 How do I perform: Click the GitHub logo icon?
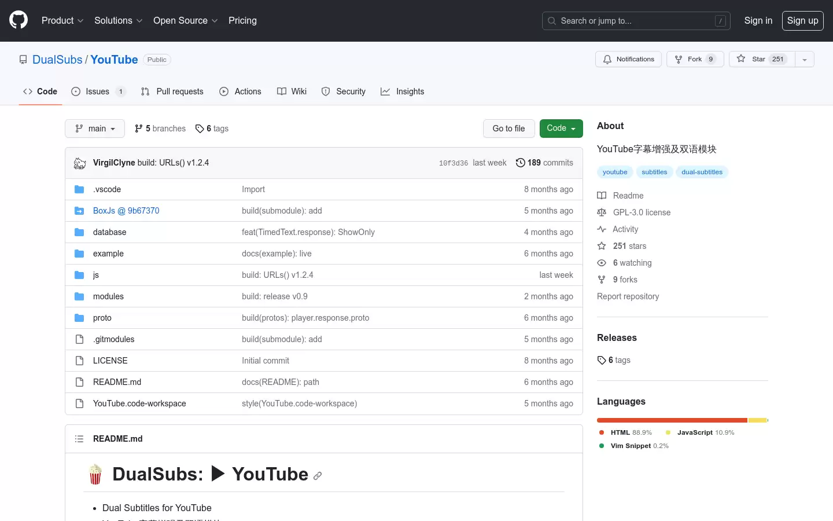click(19, 20)
